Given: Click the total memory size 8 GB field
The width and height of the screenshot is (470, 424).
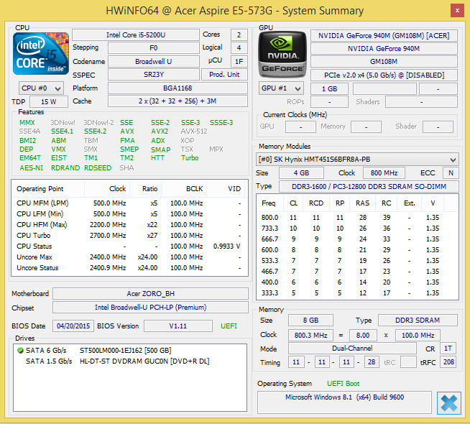Looking at the screenshot, I should coord(310,321).
